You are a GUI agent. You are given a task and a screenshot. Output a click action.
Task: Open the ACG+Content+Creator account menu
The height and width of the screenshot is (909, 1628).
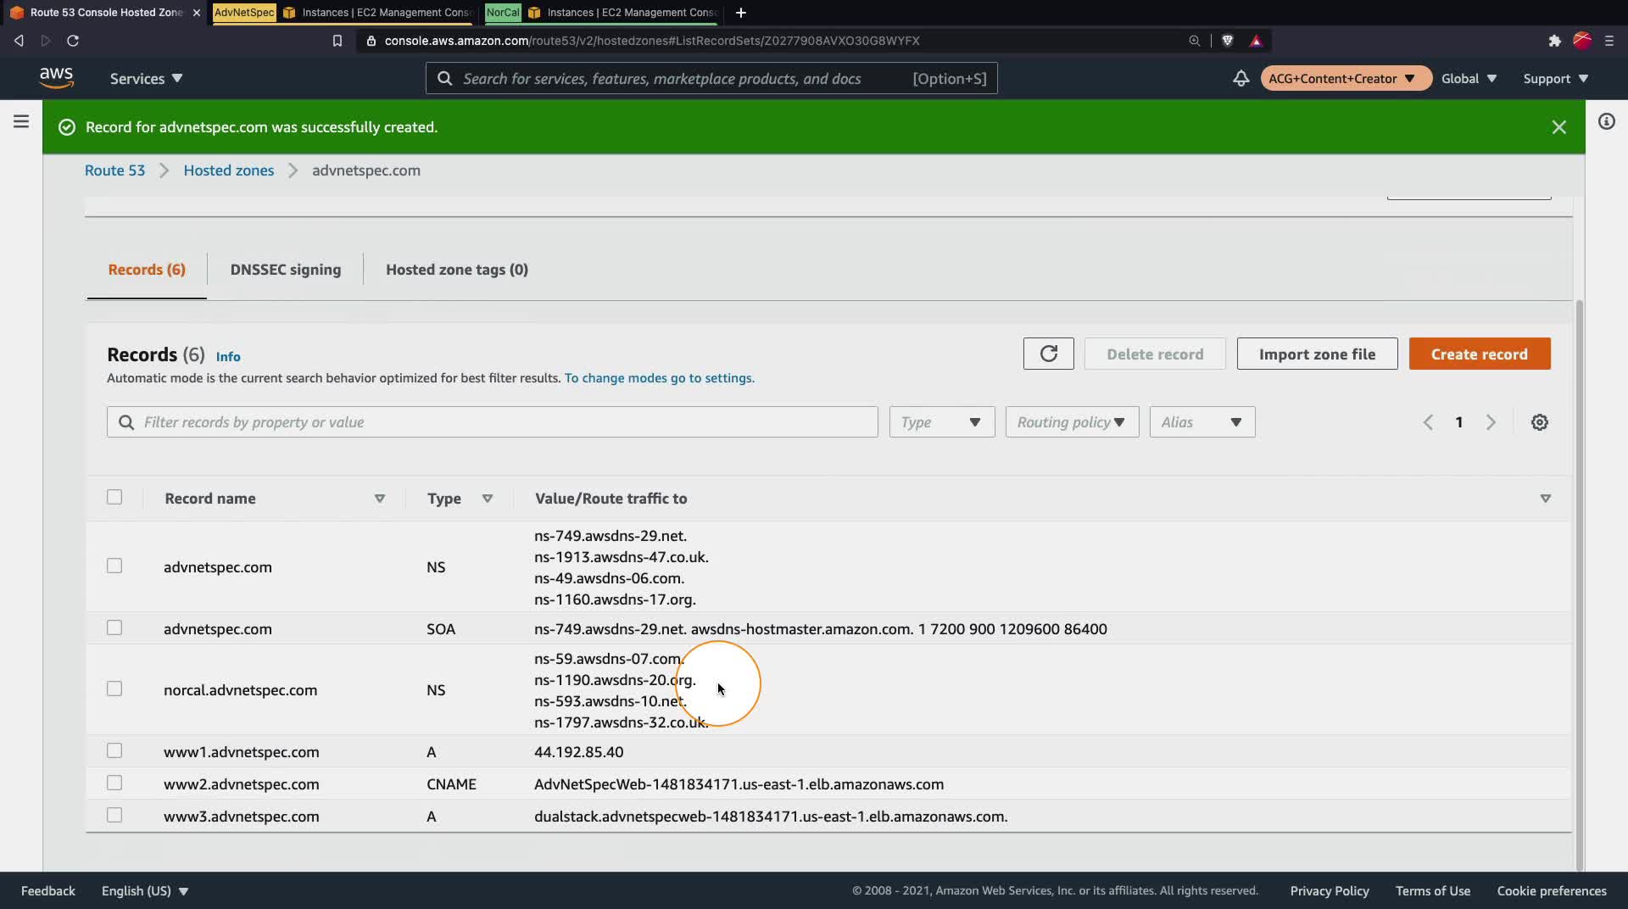[x=1346, y=79]
